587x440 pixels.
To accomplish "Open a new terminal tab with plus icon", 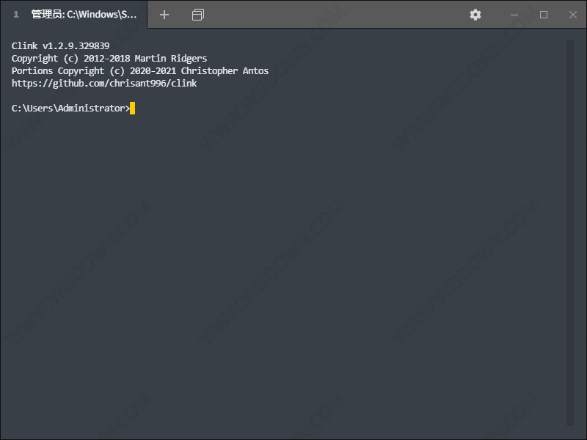I will click(164, 15).
